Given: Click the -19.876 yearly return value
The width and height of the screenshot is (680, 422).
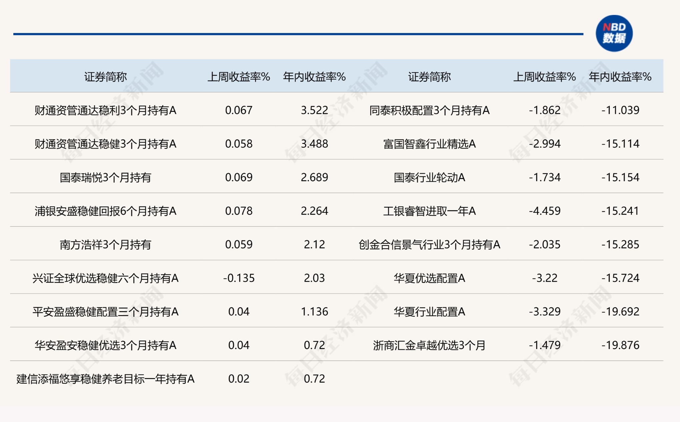Looking at the screenshot, I should (x=620, y=345).
